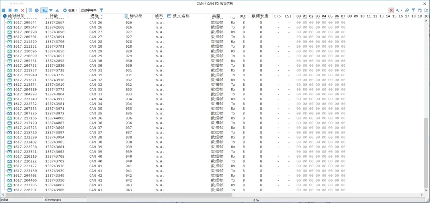Viewport: 430px width, 203px height.
Task: Click the clock time-mode icon in toolbar
Action: pyautogui.click(x=37, y=10)
